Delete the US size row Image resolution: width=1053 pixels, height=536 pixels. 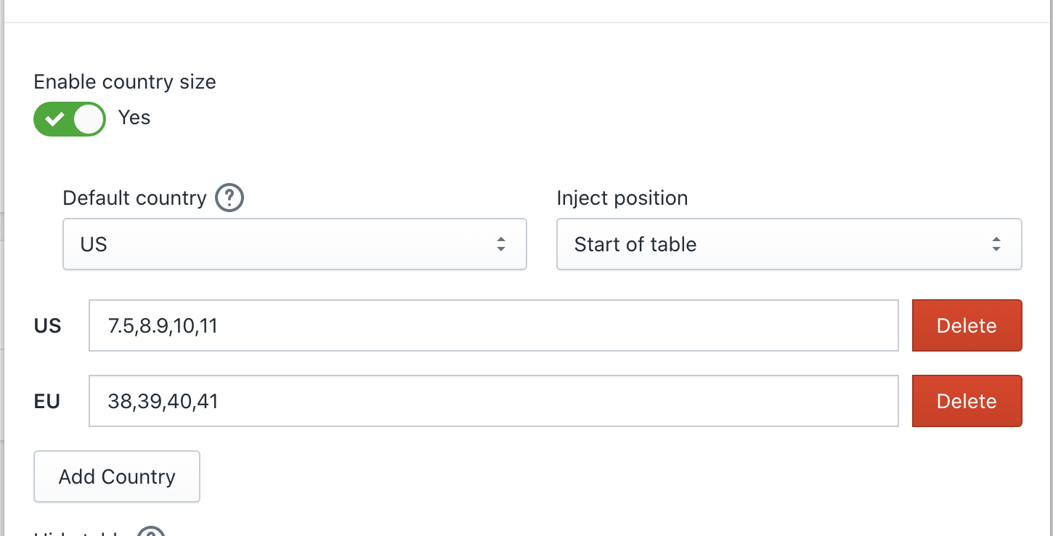pos(967,325)
